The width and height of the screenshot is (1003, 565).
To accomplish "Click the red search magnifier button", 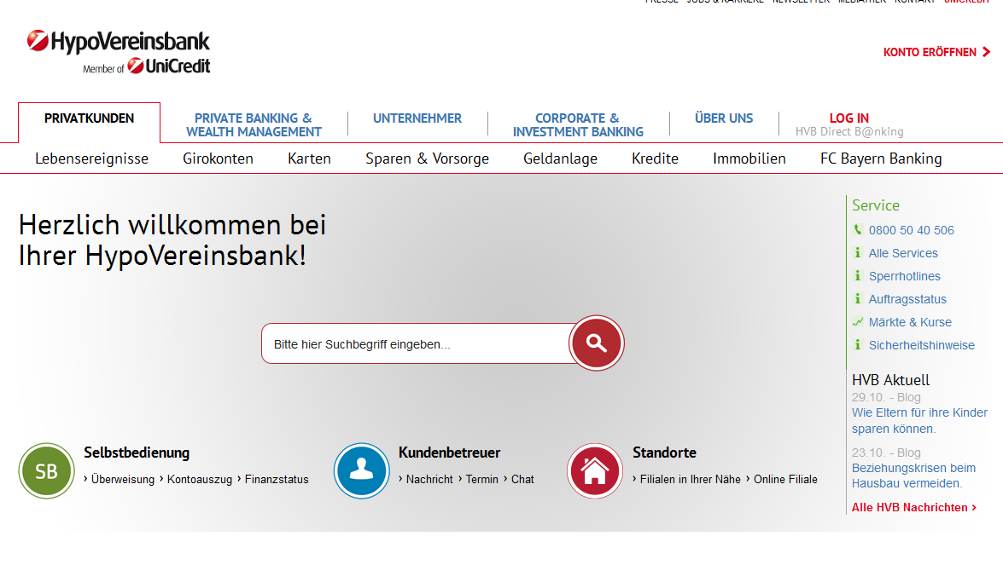I will click(596, 343).
